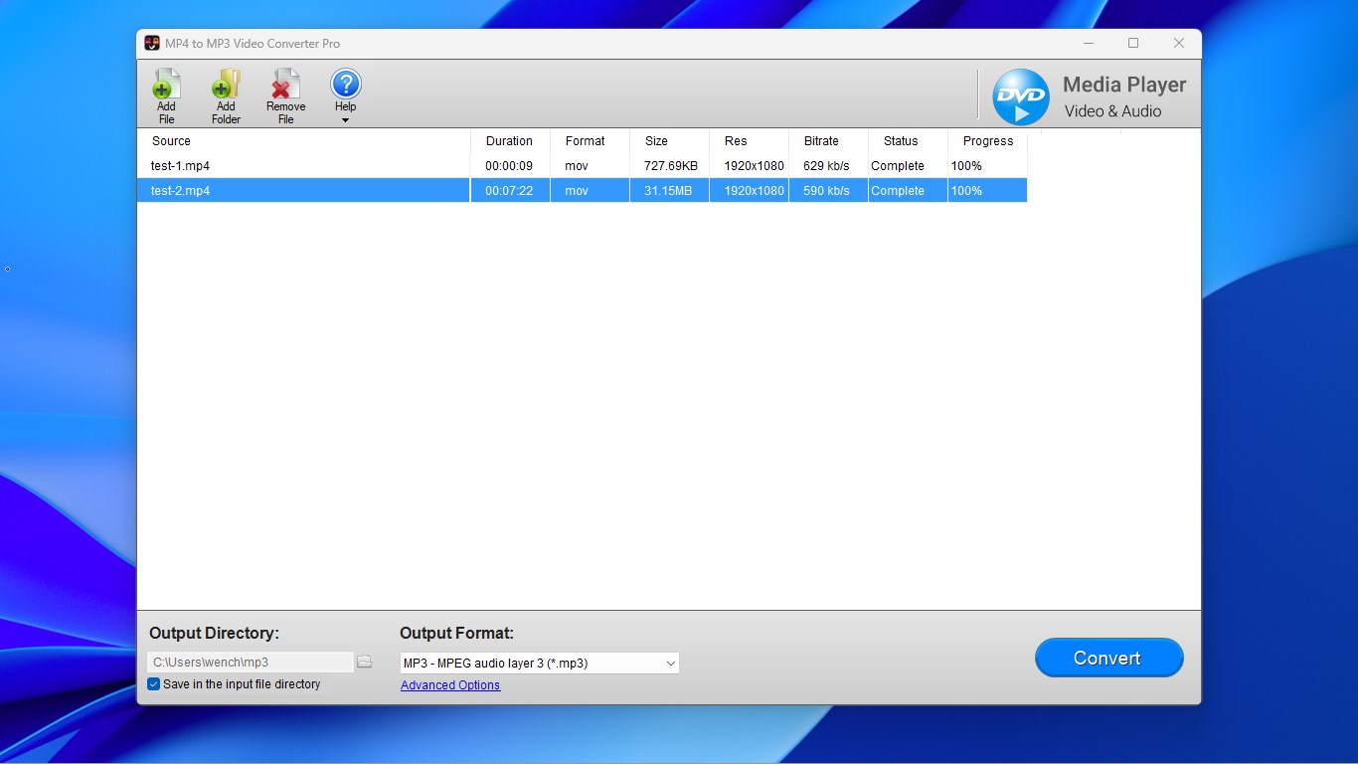Uncheck Save in the input file directory
The width and height of the screenshot is (1358, 764).
coord(153,684)
